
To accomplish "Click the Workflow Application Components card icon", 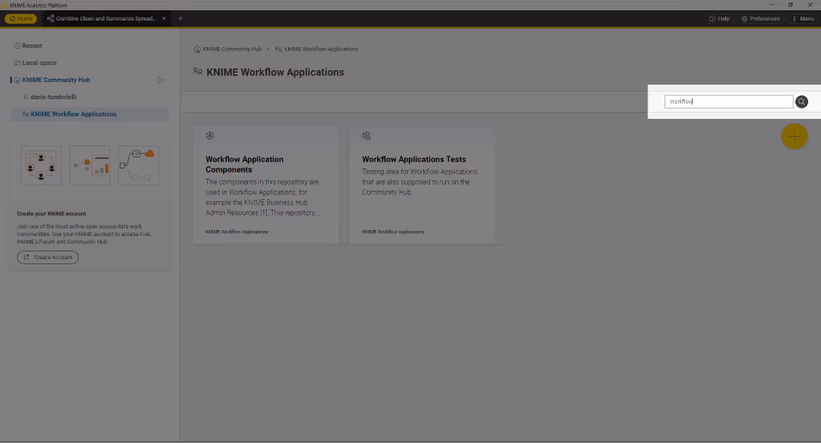I will click(x=210, y=136).
